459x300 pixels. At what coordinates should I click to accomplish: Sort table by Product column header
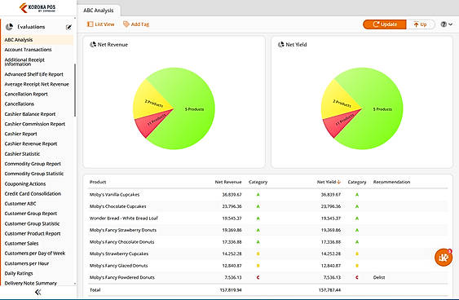[98, 182]
